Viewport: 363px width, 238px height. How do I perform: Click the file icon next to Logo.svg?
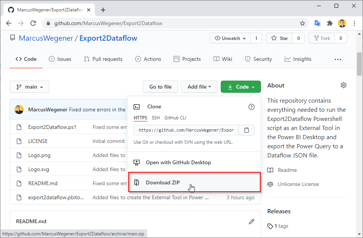(x=19, y=169)
